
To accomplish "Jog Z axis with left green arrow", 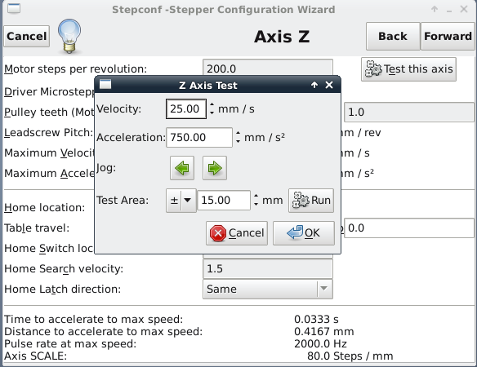I will point(182,168).
